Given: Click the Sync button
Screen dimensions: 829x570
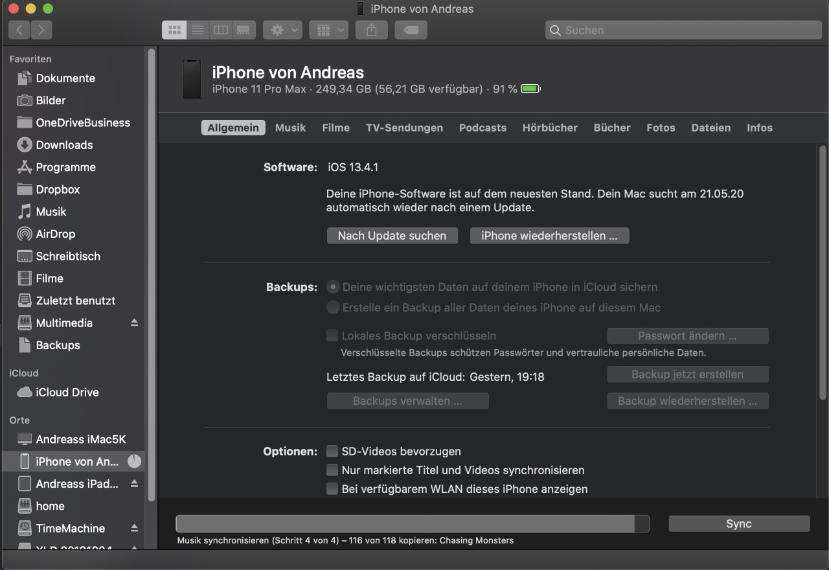Looking at the screenshot, I should point(739,524).
